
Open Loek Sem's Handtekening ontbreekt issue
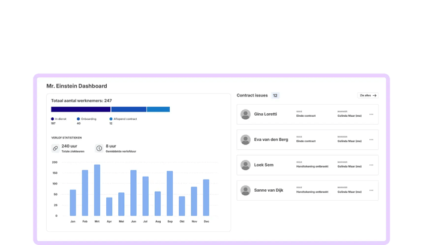pyautogui.click(x=312, y=167)
